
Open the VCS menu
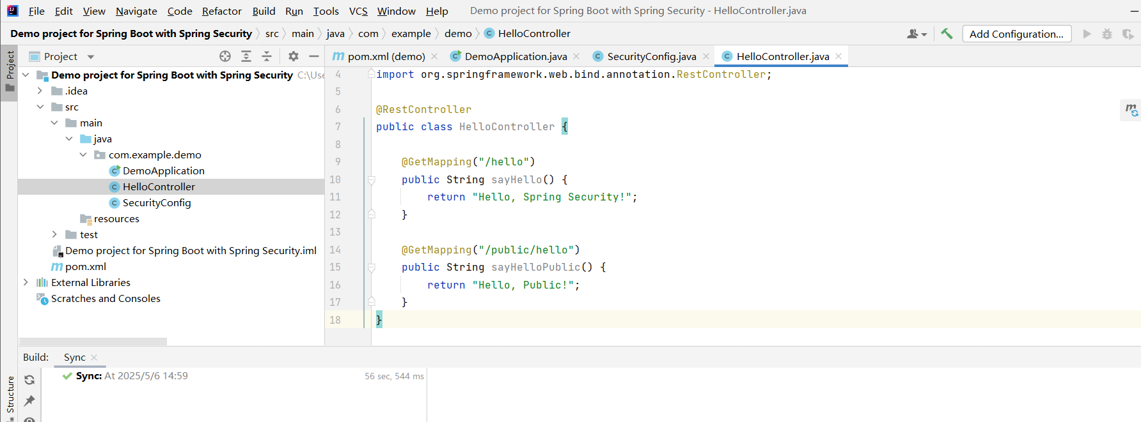tap(358, 11)
